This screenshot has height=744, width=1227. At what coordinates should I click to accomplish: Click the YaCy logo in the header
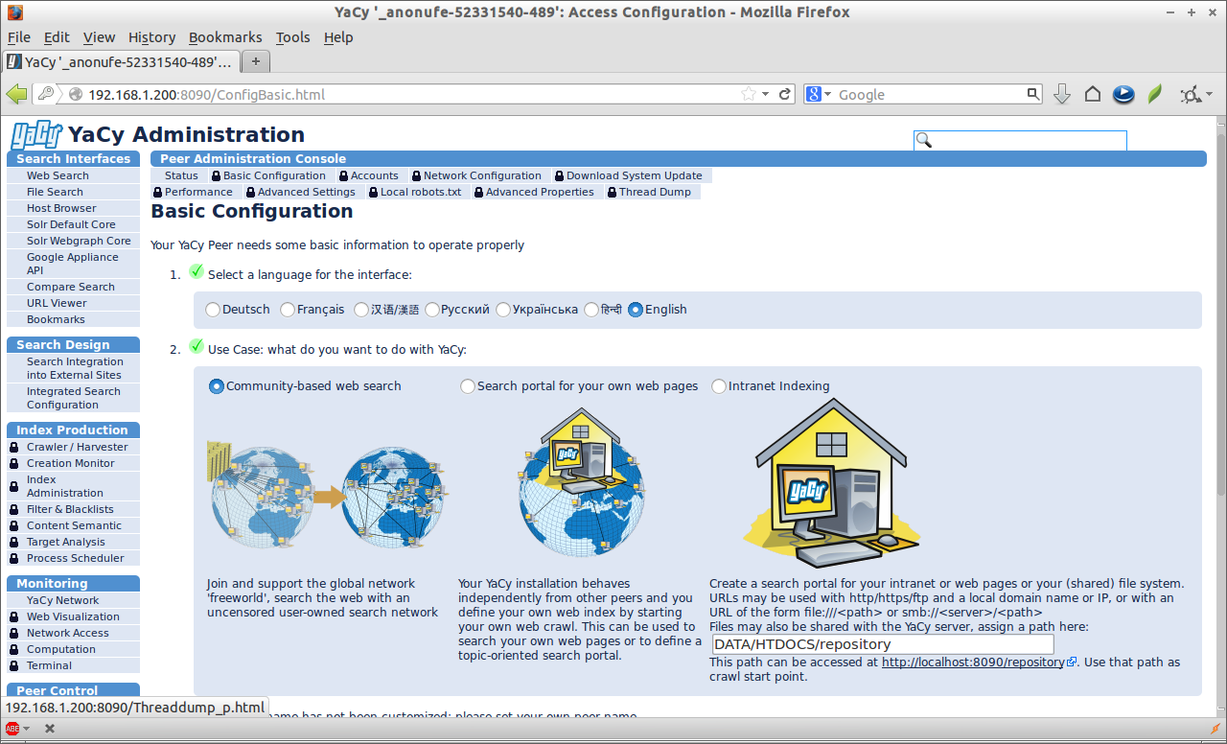click(x=36, y=135)
